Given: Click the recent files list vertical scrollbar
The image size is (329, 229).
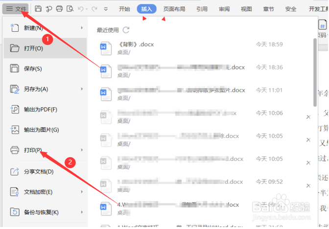Looking at the screenshot, I should tap(315, 72).
